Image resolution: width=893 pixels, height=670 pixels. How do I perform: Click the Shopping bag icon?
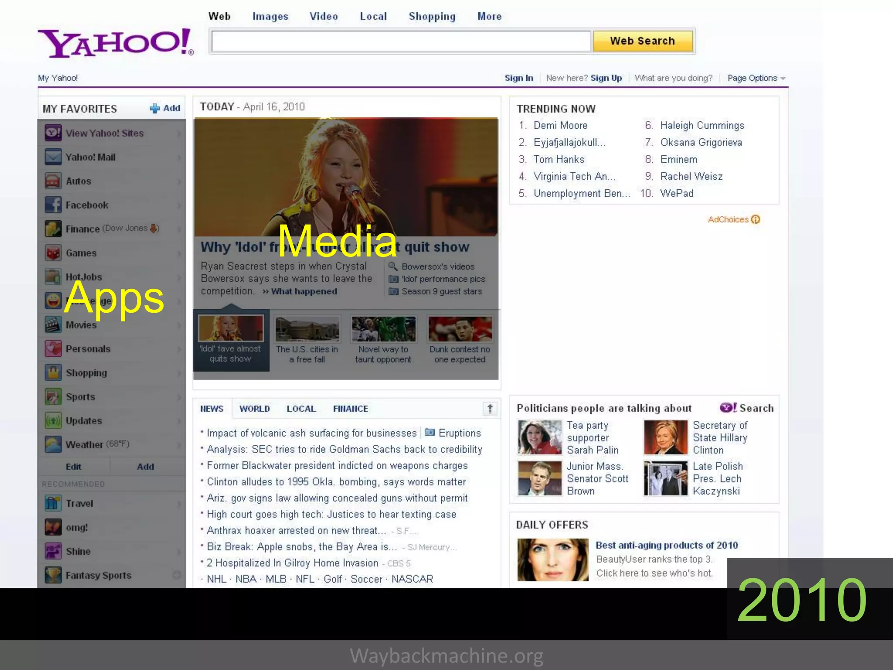click(53, 373)
